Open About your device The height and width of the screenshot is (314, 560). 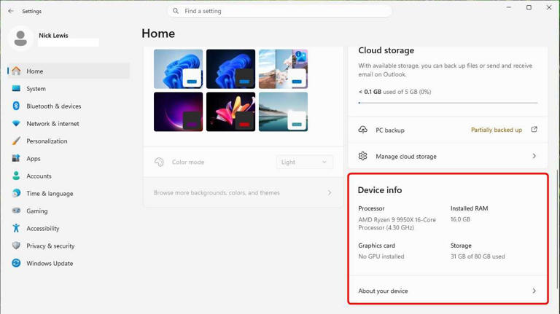coord(448,291)
